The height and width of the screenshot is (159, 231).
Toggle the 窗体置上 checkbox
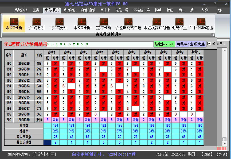(209, 44)
